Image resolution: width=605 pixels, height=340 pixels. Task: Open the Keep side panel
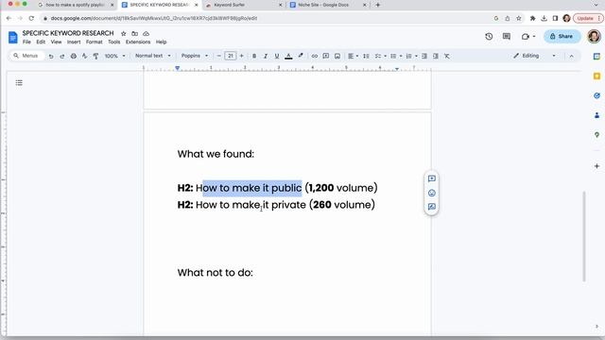click(x=596, y=76)
